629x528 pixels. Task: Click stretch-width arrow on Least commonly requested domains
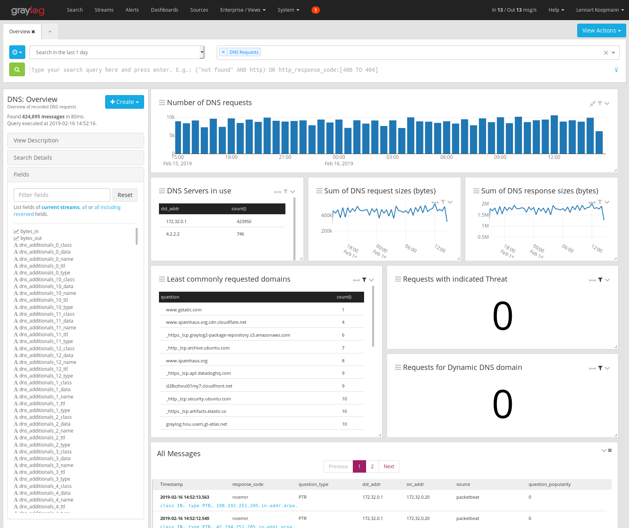(356, 280)
